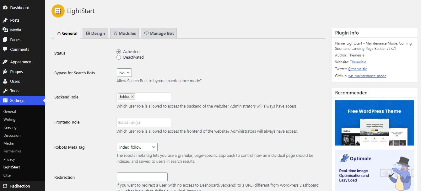Select the Deactivated status radio button

119,57
